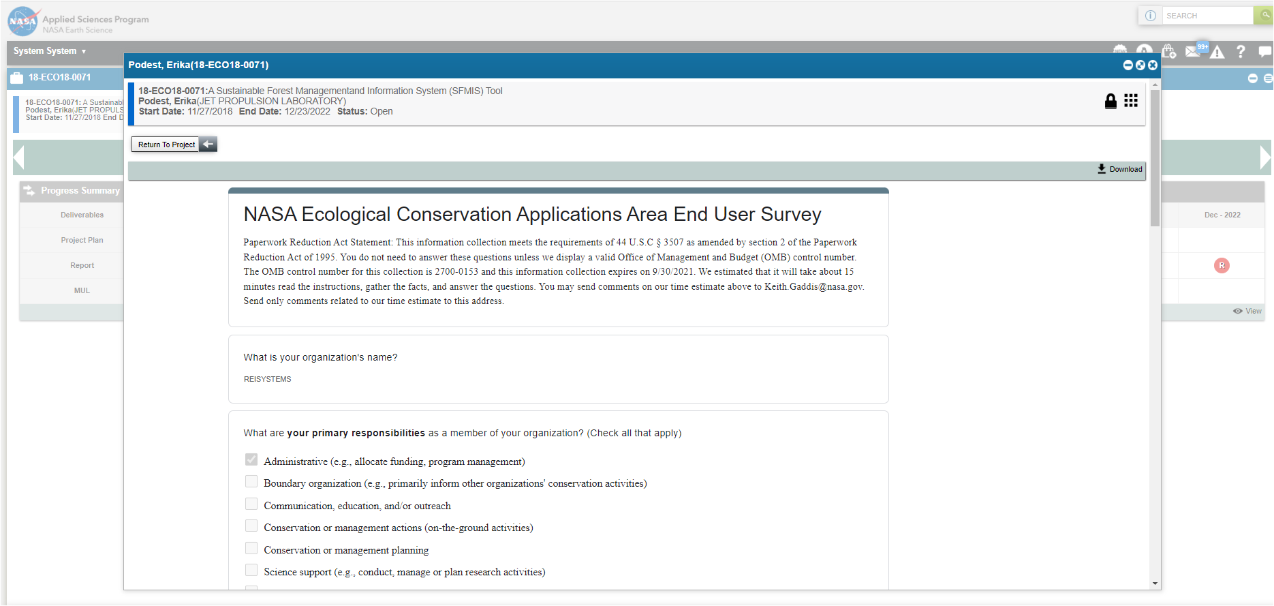Select Deliverables in Progress Summary
This screenshot has height=606, width=1274.
[x=82, y=215]
